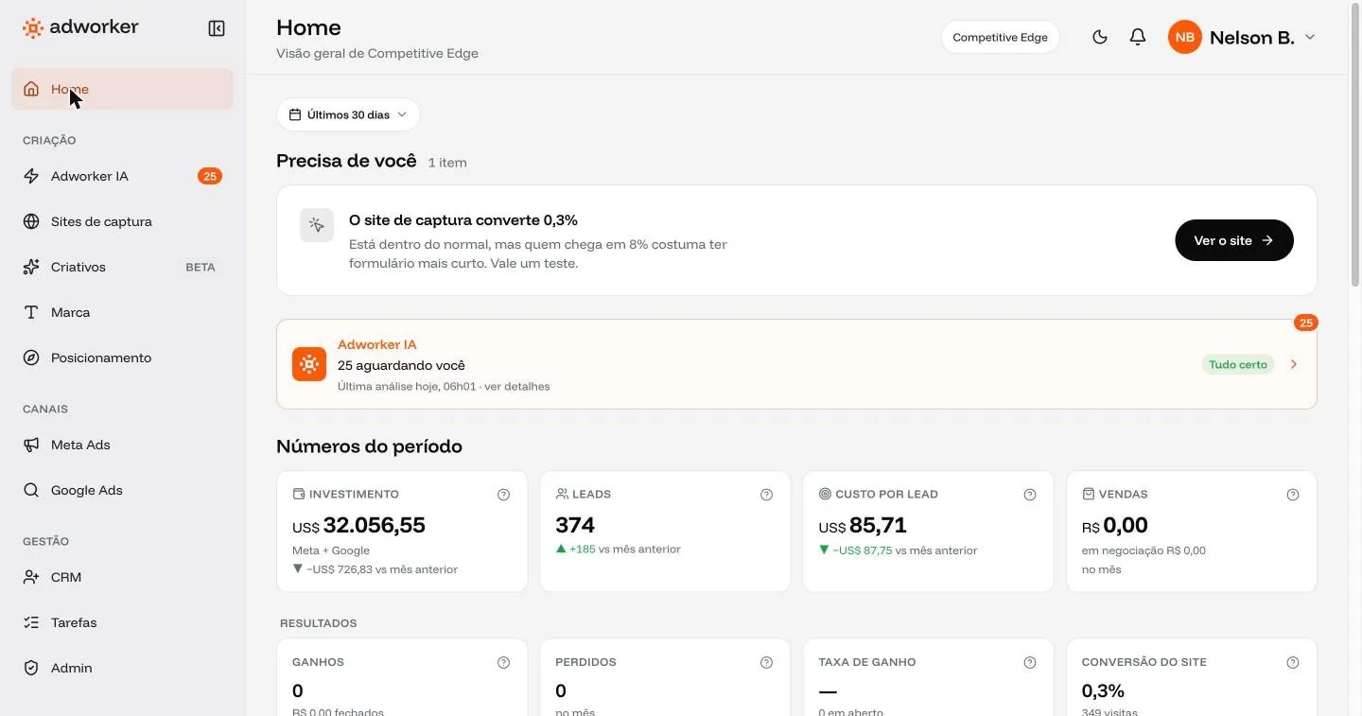Click the orange Adworker IA banner icon
This screenshot has height=716, width=1362.
click(309, 364)
